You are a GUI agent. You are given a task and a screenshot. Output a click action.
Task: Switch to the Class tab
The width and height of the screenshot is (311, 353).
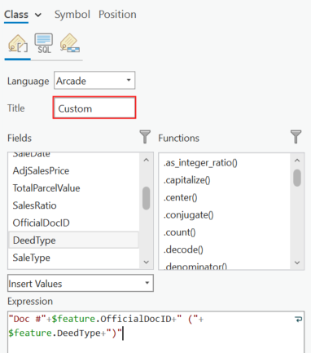16,15
